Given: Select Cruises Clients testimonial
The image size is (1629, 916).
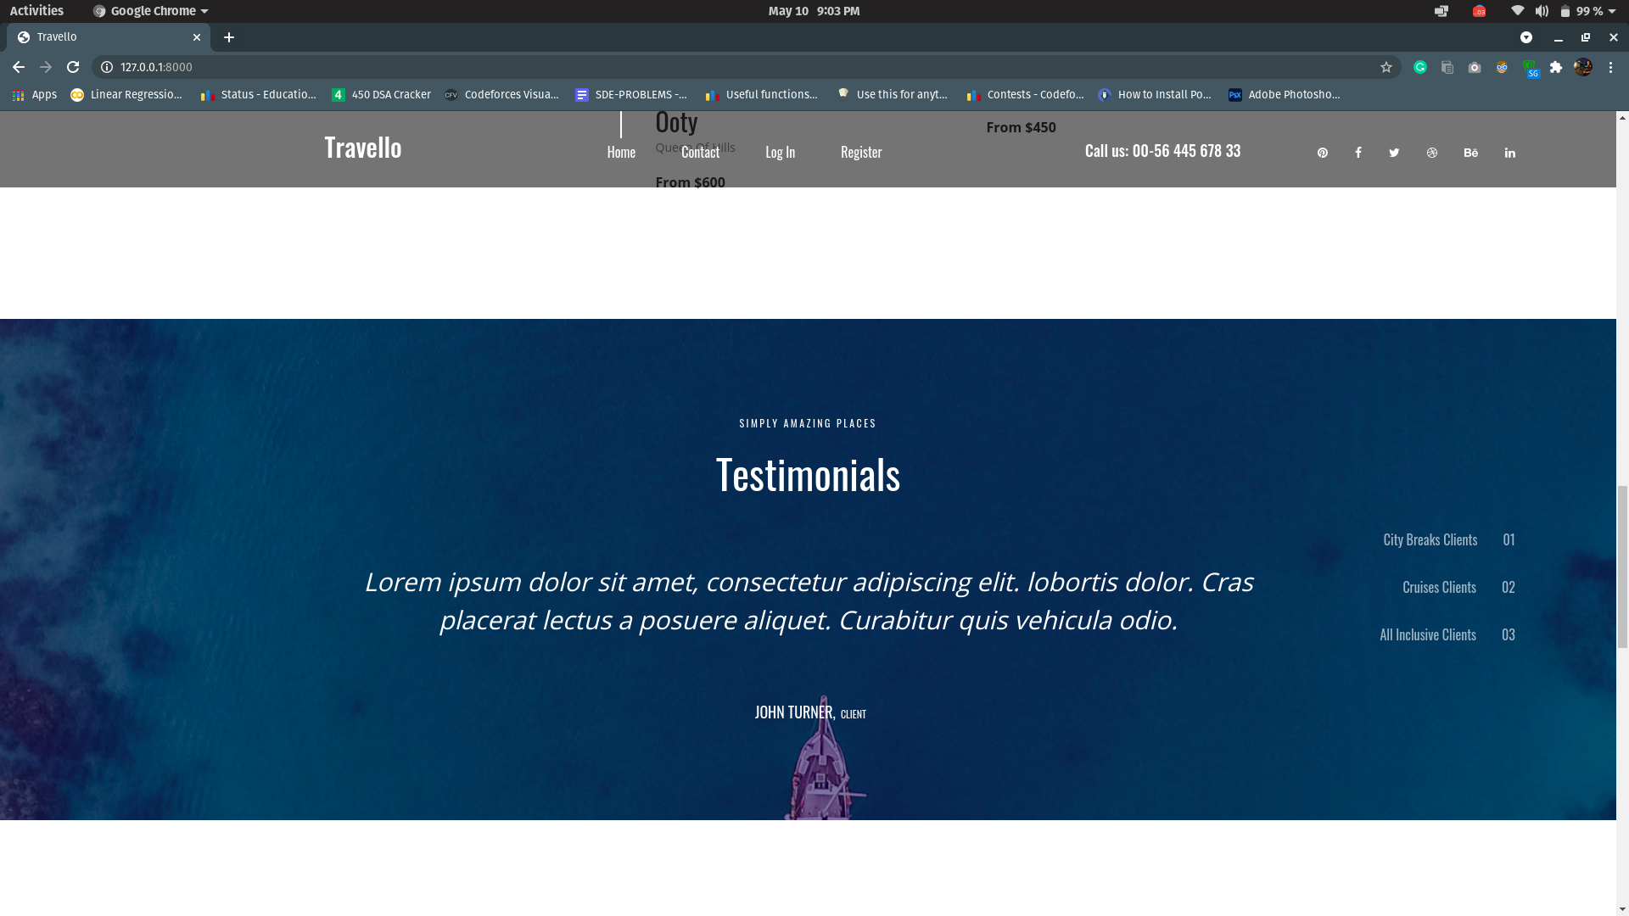Looking at the screenshot, I should coord(1439,588).
